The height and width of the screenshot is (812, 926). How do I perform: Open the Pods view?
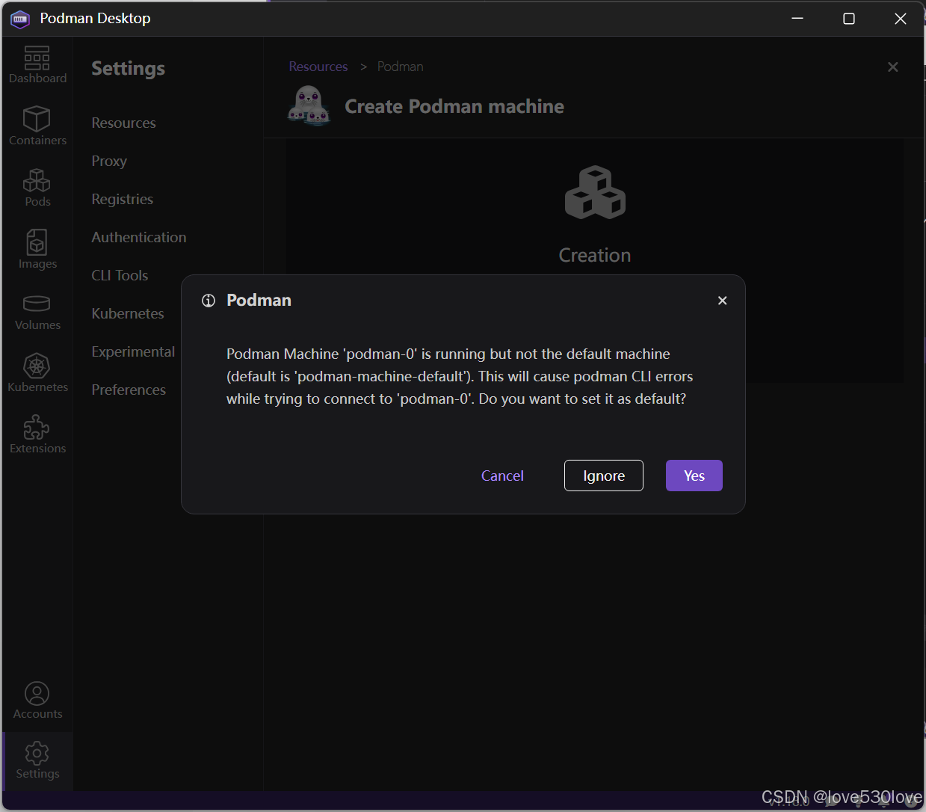(x=37, y=188)
